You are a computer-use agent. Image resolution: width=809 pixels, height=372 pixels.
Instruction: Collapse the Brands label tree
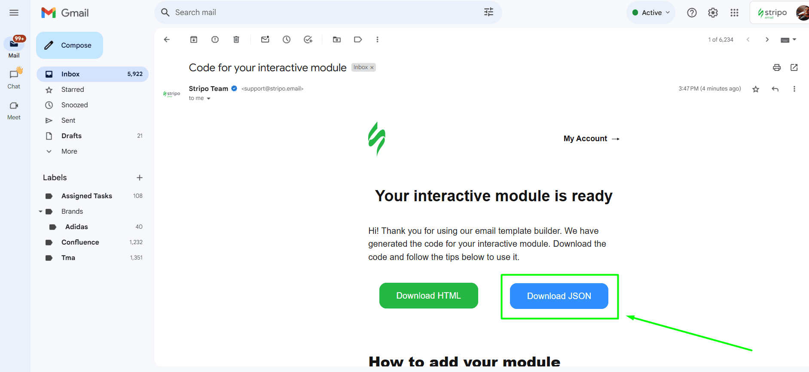point(40,212)
